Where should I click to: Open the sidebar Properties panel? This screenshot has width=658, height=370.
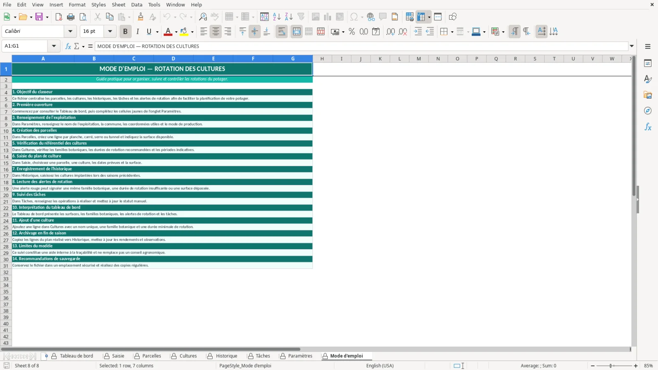coord(648,63)
